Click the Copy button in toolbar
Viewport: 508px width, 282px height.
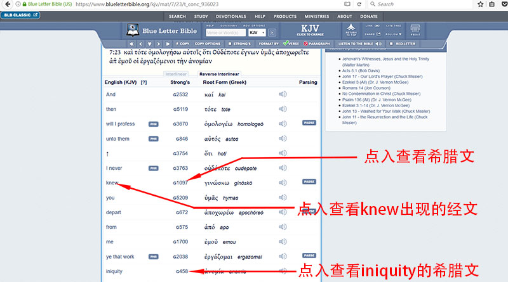coord(182,44)
